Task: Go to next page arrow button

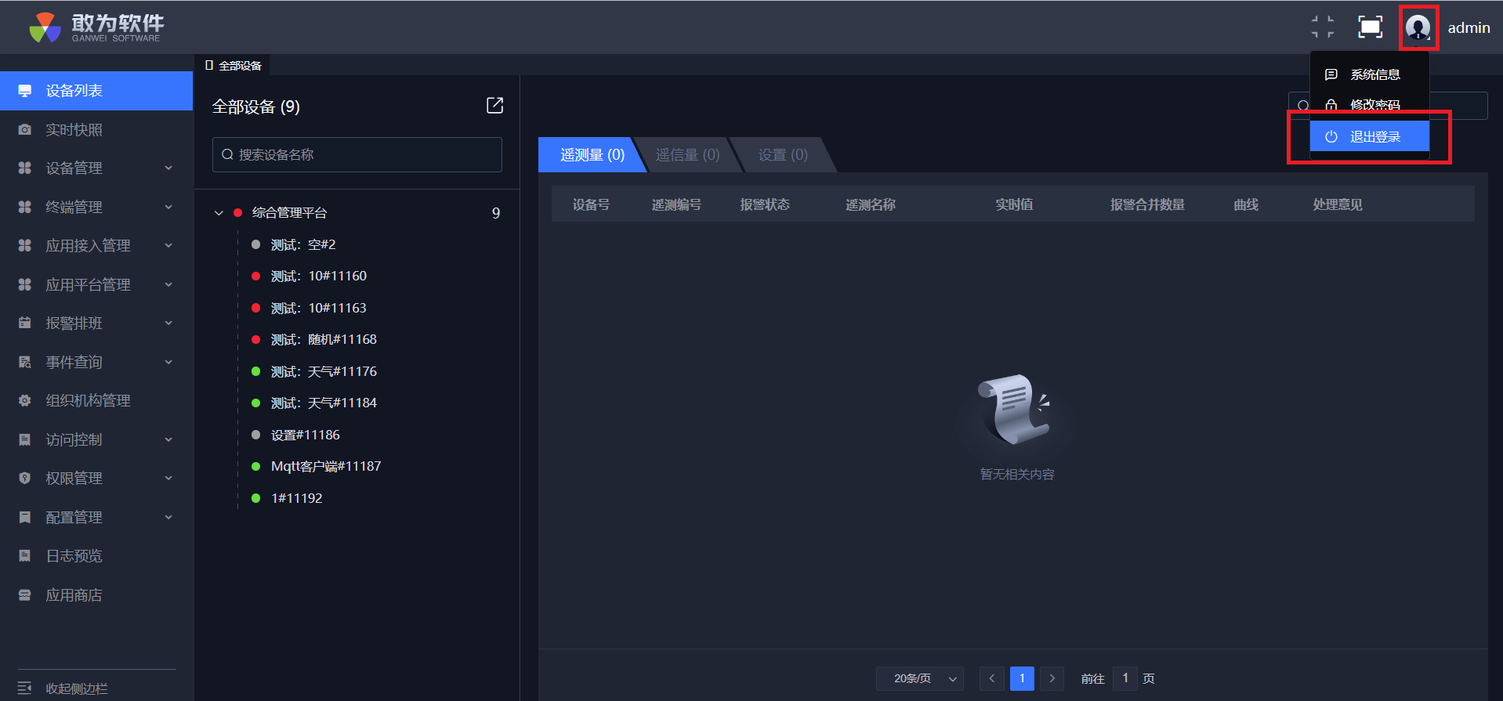Action: [1052, 678]
